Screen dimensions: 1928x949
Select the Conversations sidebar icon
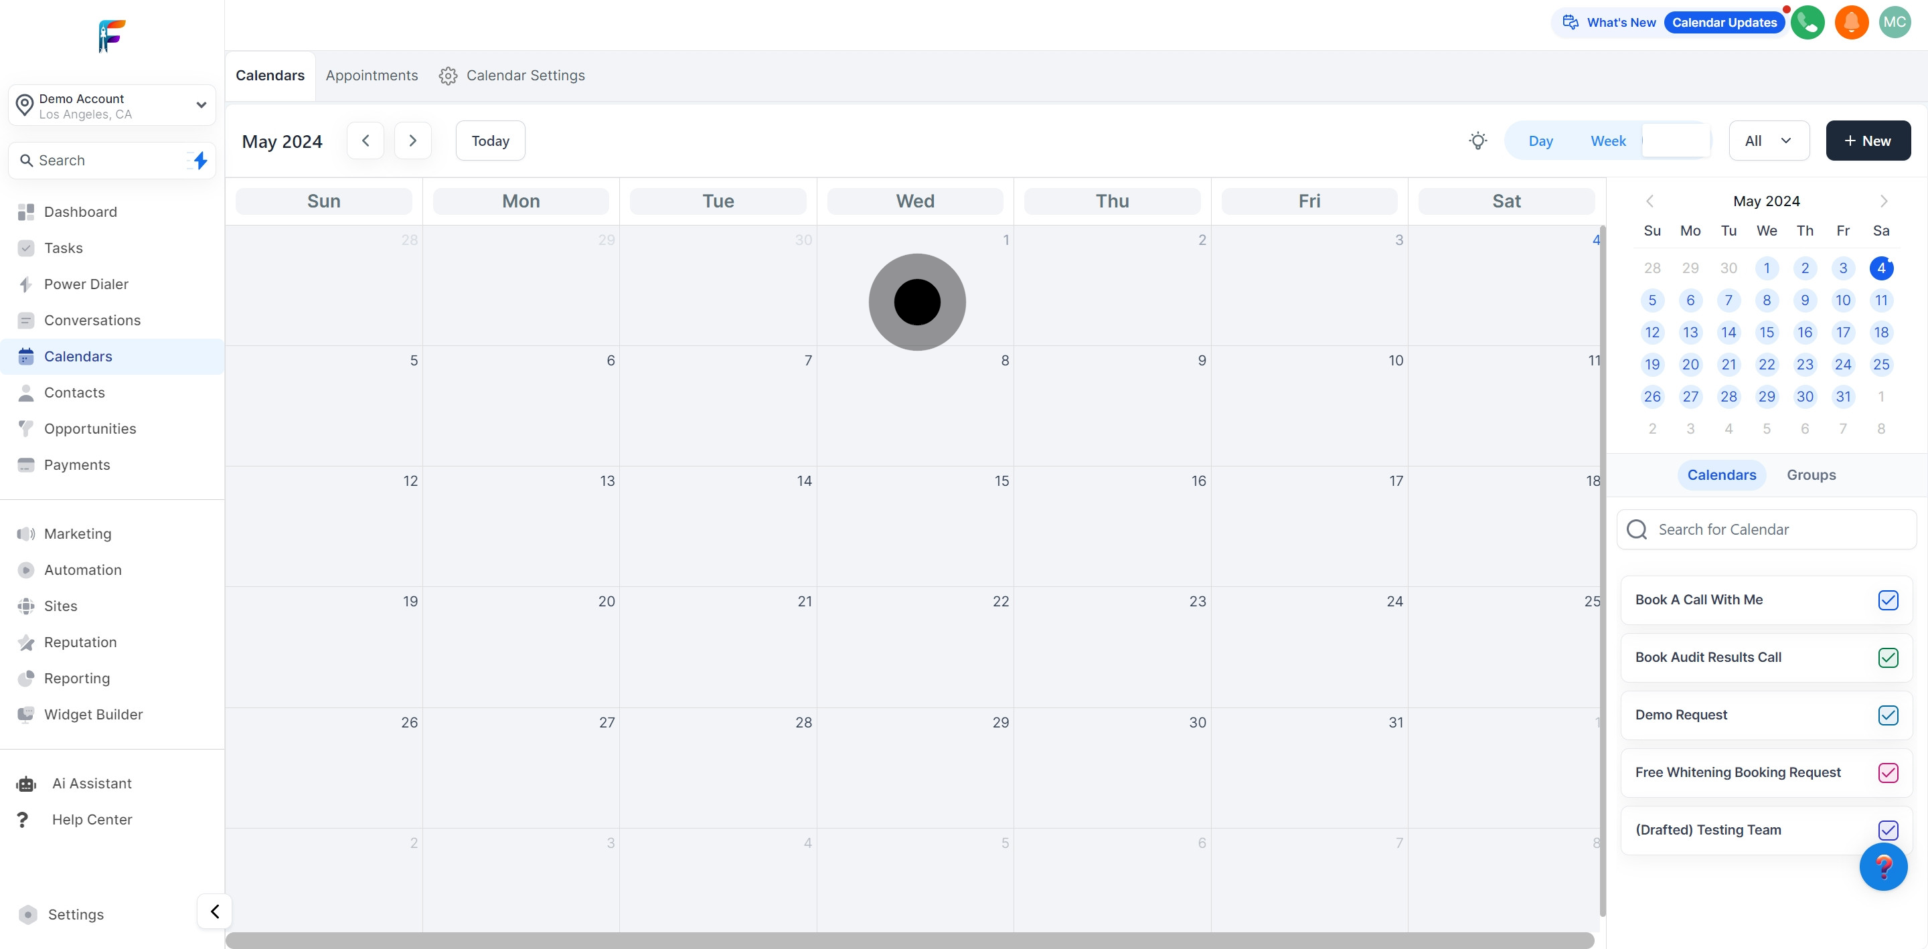[26, 321]
